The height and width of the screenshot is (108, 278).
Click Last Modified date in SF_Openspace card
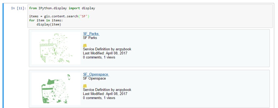pos(105,94)
